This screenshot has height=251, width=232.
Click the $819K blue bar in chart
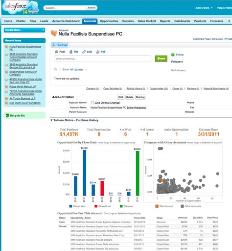pos(84,173)
